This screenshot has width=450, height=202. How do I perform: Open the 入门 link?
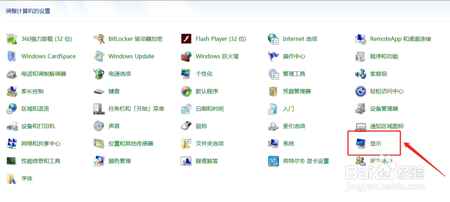[x=288, y=109]
